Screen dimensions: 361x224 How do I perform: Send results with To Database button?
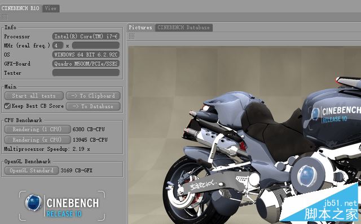pos(93,106)
